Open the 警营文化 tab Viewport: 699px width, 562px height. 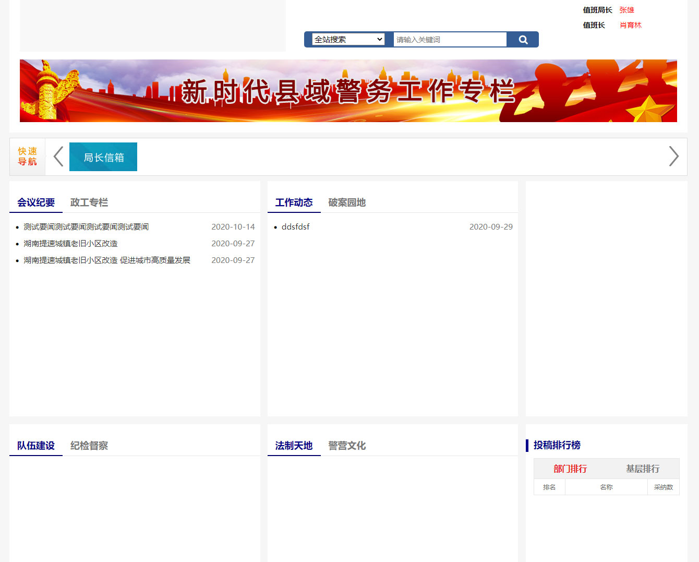coord(347,446)
